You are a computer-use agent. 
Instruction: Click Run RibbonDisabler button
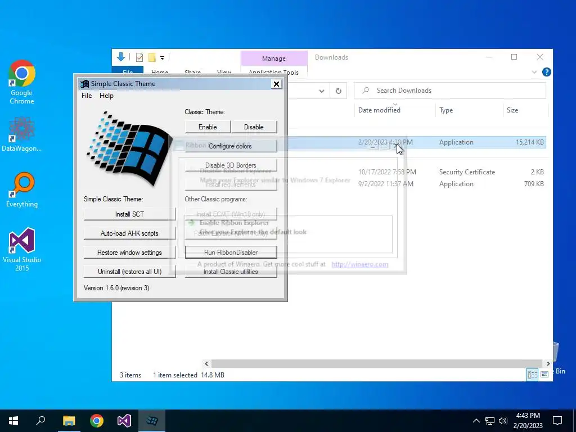click(x=231, y=253)
